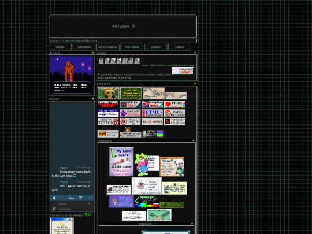Click the Anything But Chrome badge
Viewport: 312px width, 234px height.
(x=174, y=113)
